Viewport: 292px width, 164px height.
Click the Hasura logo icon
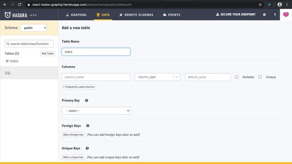8,15
